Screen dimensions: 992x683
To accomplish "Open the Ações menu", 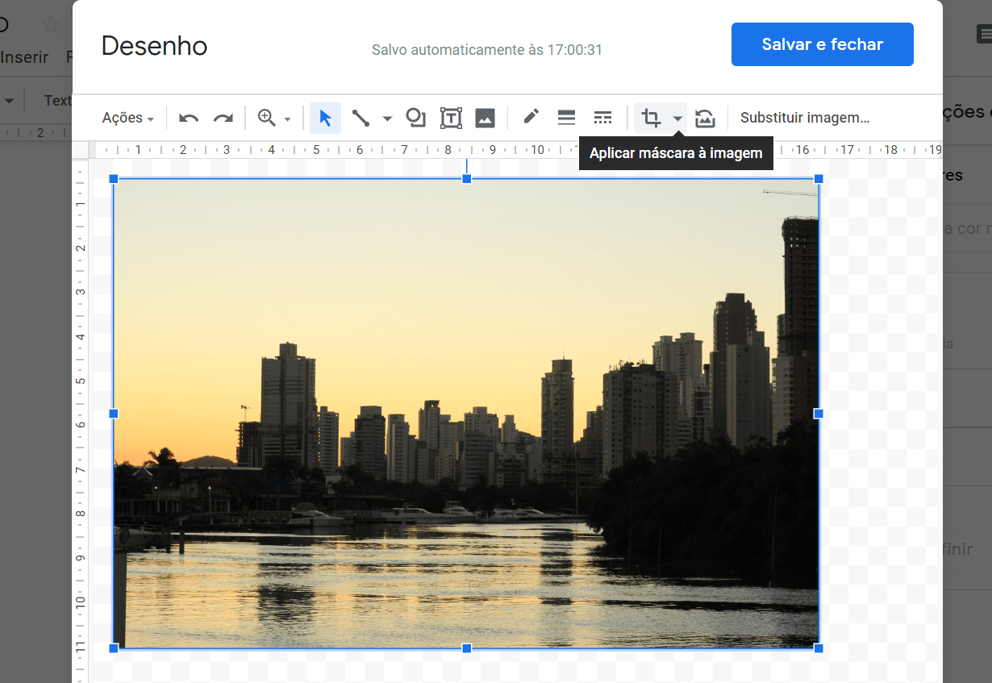I will [127, 119].
